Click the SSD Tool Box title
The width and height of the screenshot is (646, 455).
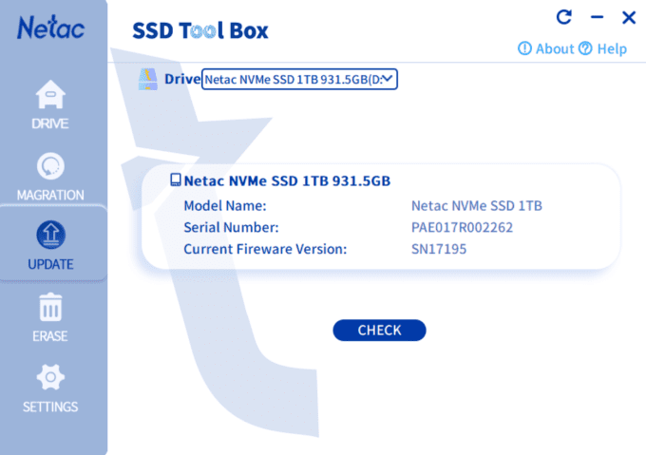[200, 30]
